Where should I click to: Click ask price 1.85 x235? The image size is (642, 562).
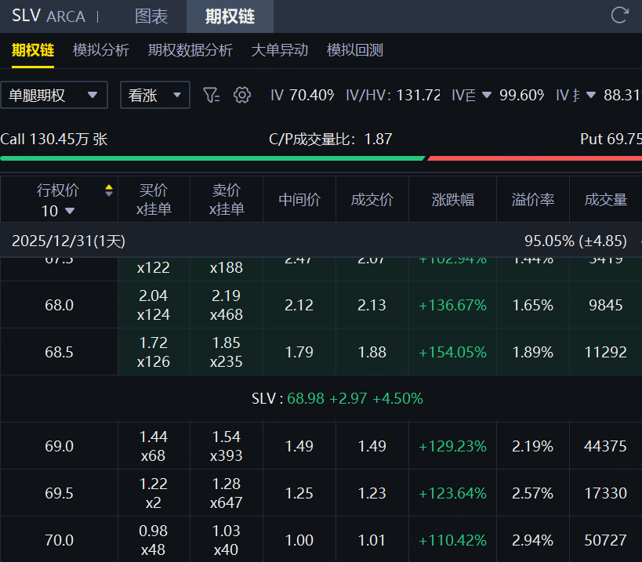coord(227,352)
